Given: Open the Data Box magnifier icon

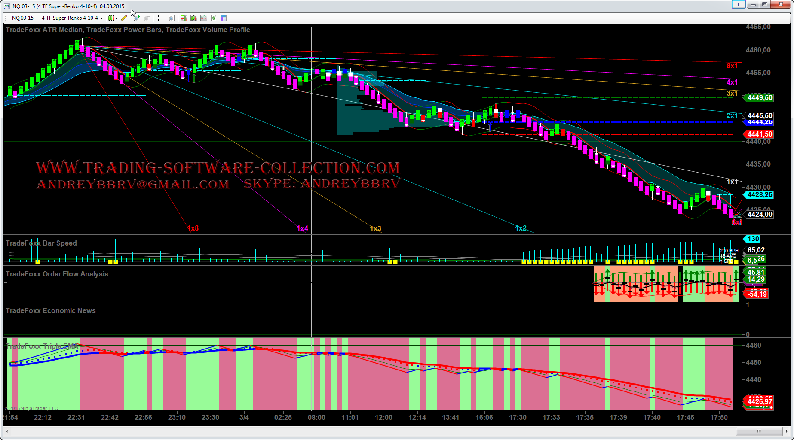Looking at the screenshot, I should (x=171, y=18).
